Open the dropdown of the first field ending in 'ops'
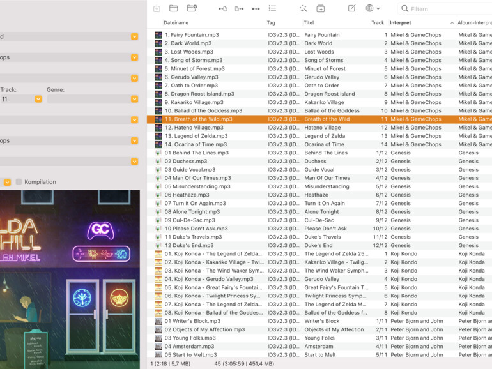492x369 pixels. (x=135, y=57)
